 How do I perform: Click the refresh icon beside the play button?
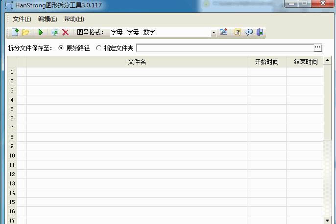54,32
